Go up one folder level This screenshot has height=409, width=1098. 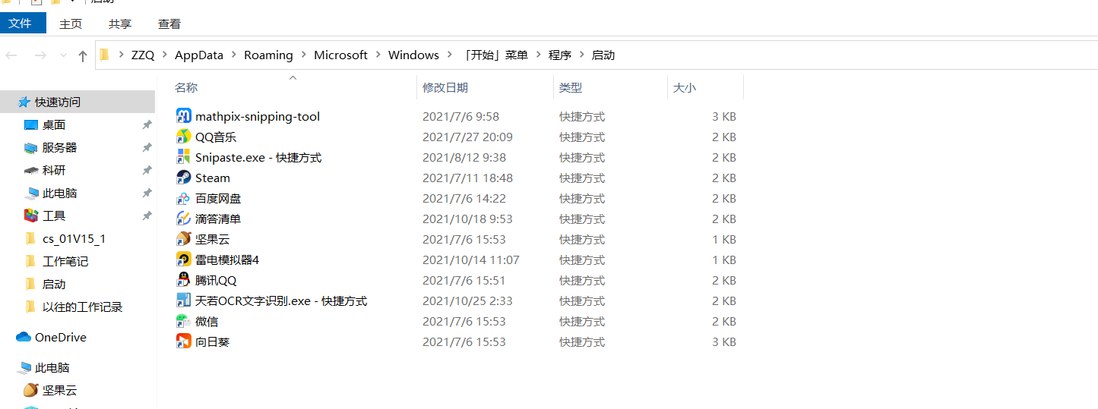83,55
